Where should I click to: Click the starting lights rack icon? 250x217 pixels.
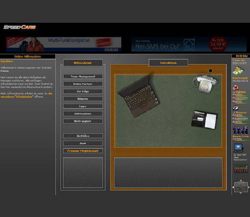[241, 169]
